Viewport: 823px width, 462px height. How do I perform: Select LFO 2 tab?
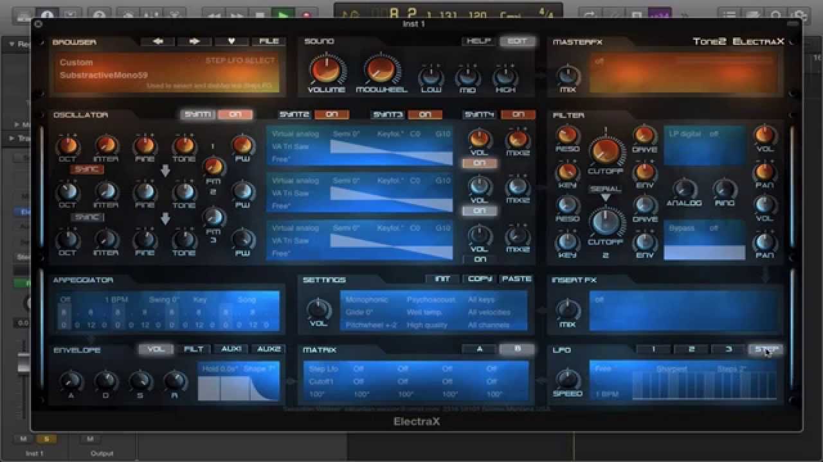tap(691, 349)
